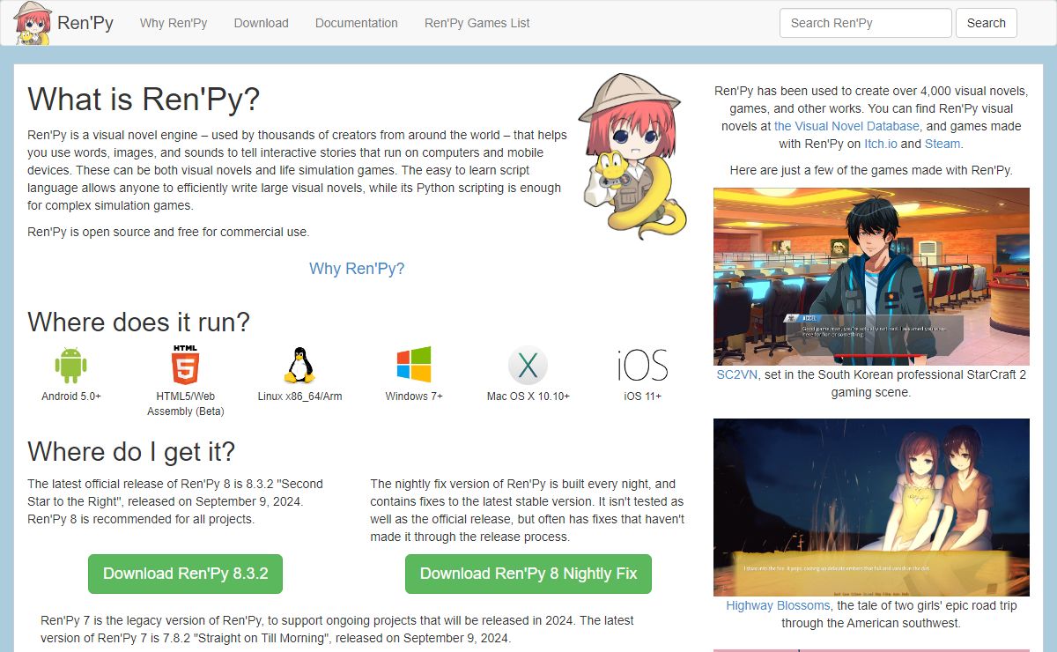This screenshot has height=652, width=1057.
Task: Open the Why Ren'Py nav menu item
Action: click(174, 23)
